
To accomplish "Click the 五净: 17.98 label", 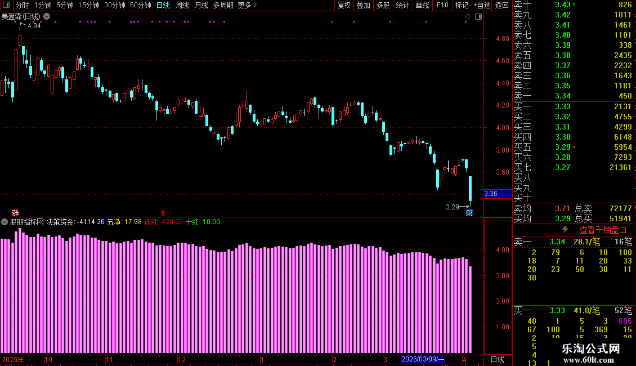I will pyautogui.click(x=124, y=222).
